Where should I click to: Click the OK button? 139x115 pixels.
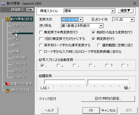tap(91, 110)
